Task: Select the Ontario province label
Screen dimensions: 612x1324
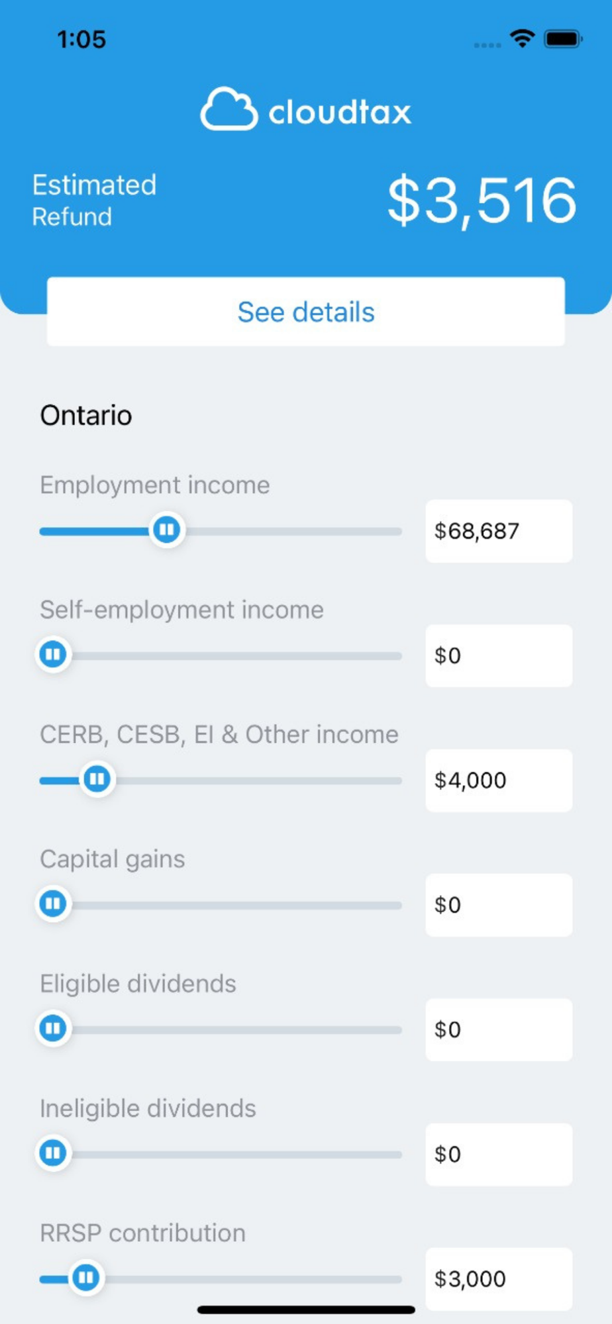Action: point(86,416)
